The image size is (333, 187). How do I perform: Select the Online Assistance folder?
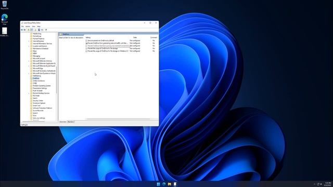(x=39, y=81)
